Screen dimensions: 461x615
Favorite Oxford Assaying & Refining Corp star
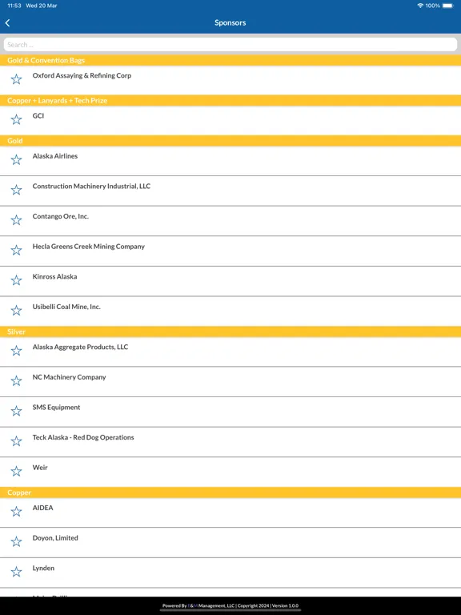[x=16, y=79]
